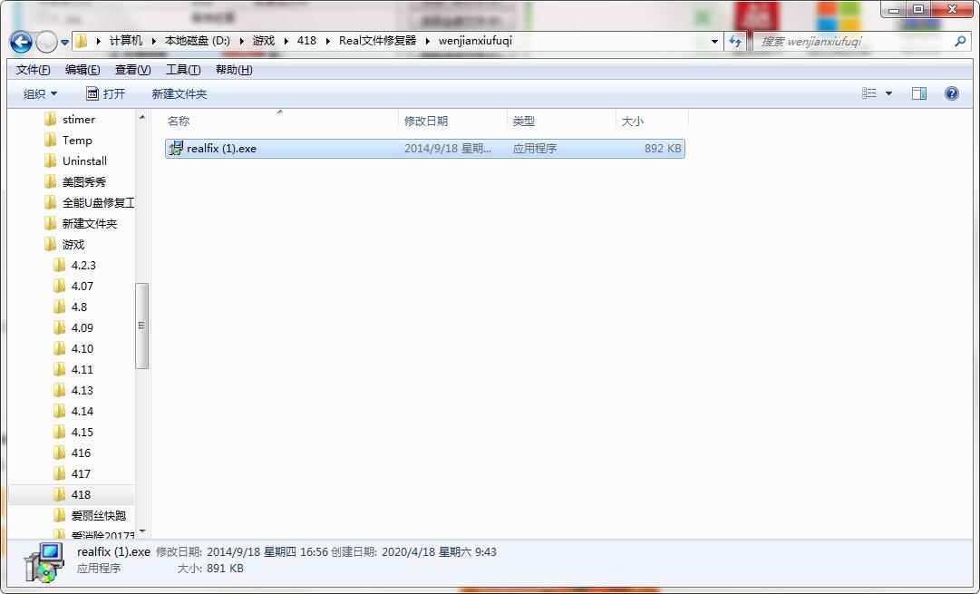Image resolution: width=980 pixels, height=594 pixels.
Task: Select the 4.10 folder
Action: 82,348
